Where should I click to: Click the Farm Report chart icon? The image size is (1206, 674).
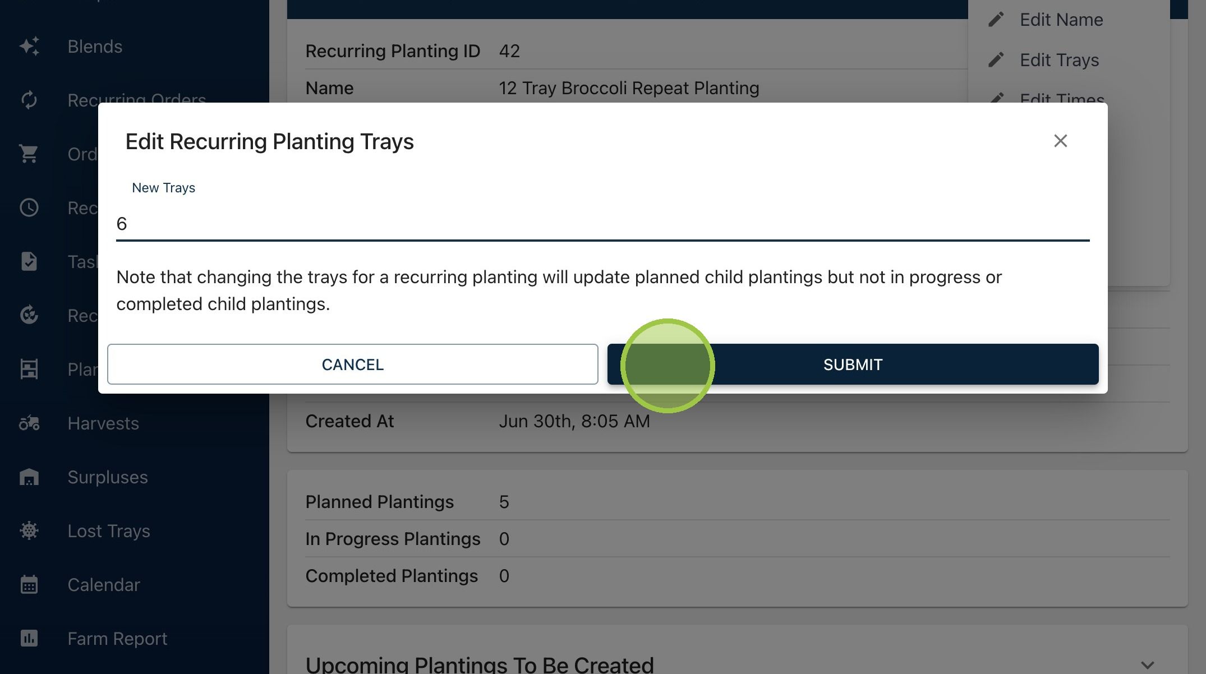[29, 638]
